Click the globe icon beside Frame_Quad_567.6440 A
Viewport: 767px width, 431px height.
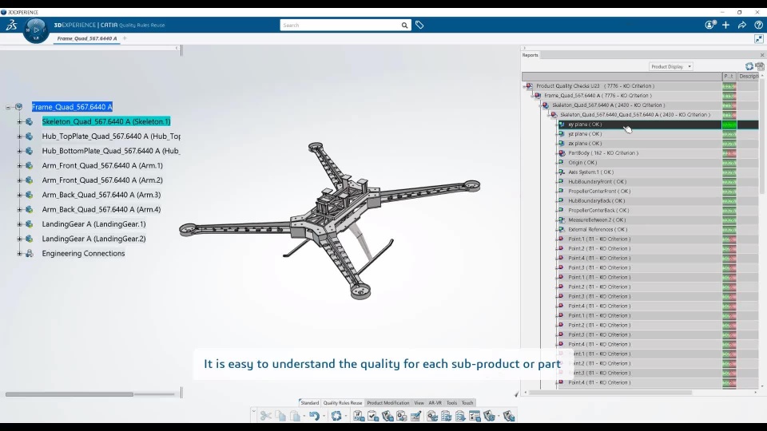[x=19, y=106]
